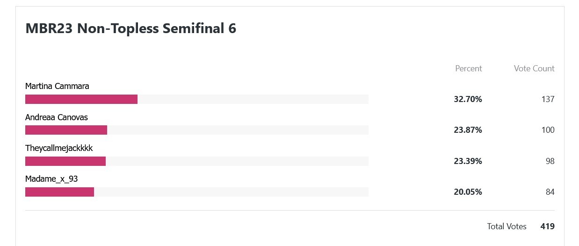Click the Total Votes label
This screenshot has width=579, height=246.
pyautogui.click(x=507, y=226)
